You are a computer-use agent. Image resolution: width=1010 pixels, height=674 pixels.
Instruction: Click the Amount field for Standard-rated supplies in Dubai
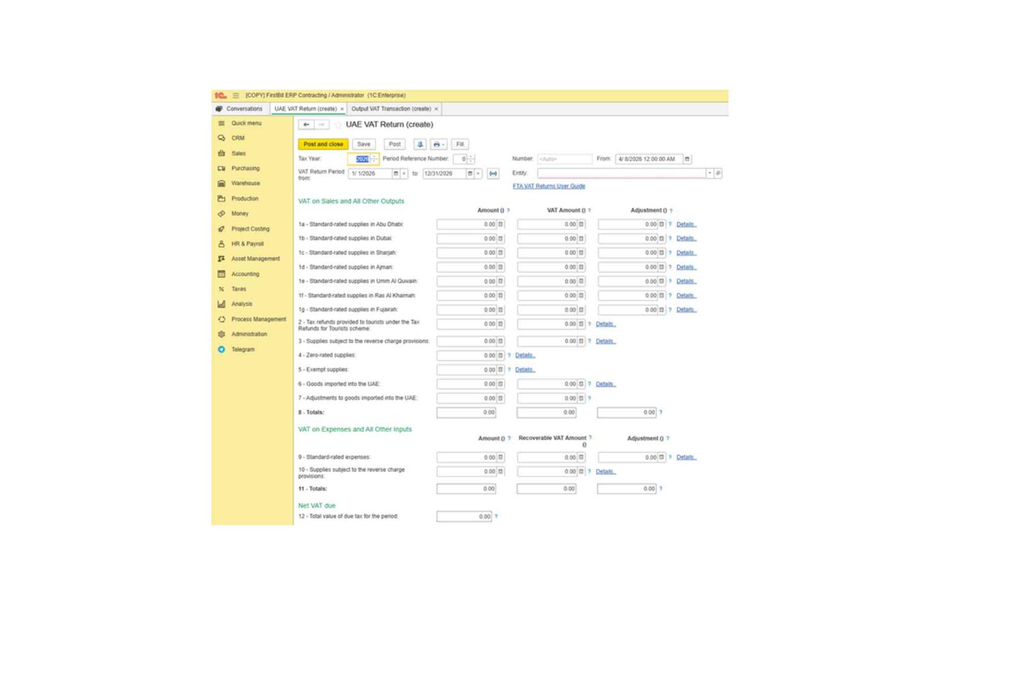[x=467, y=238]
